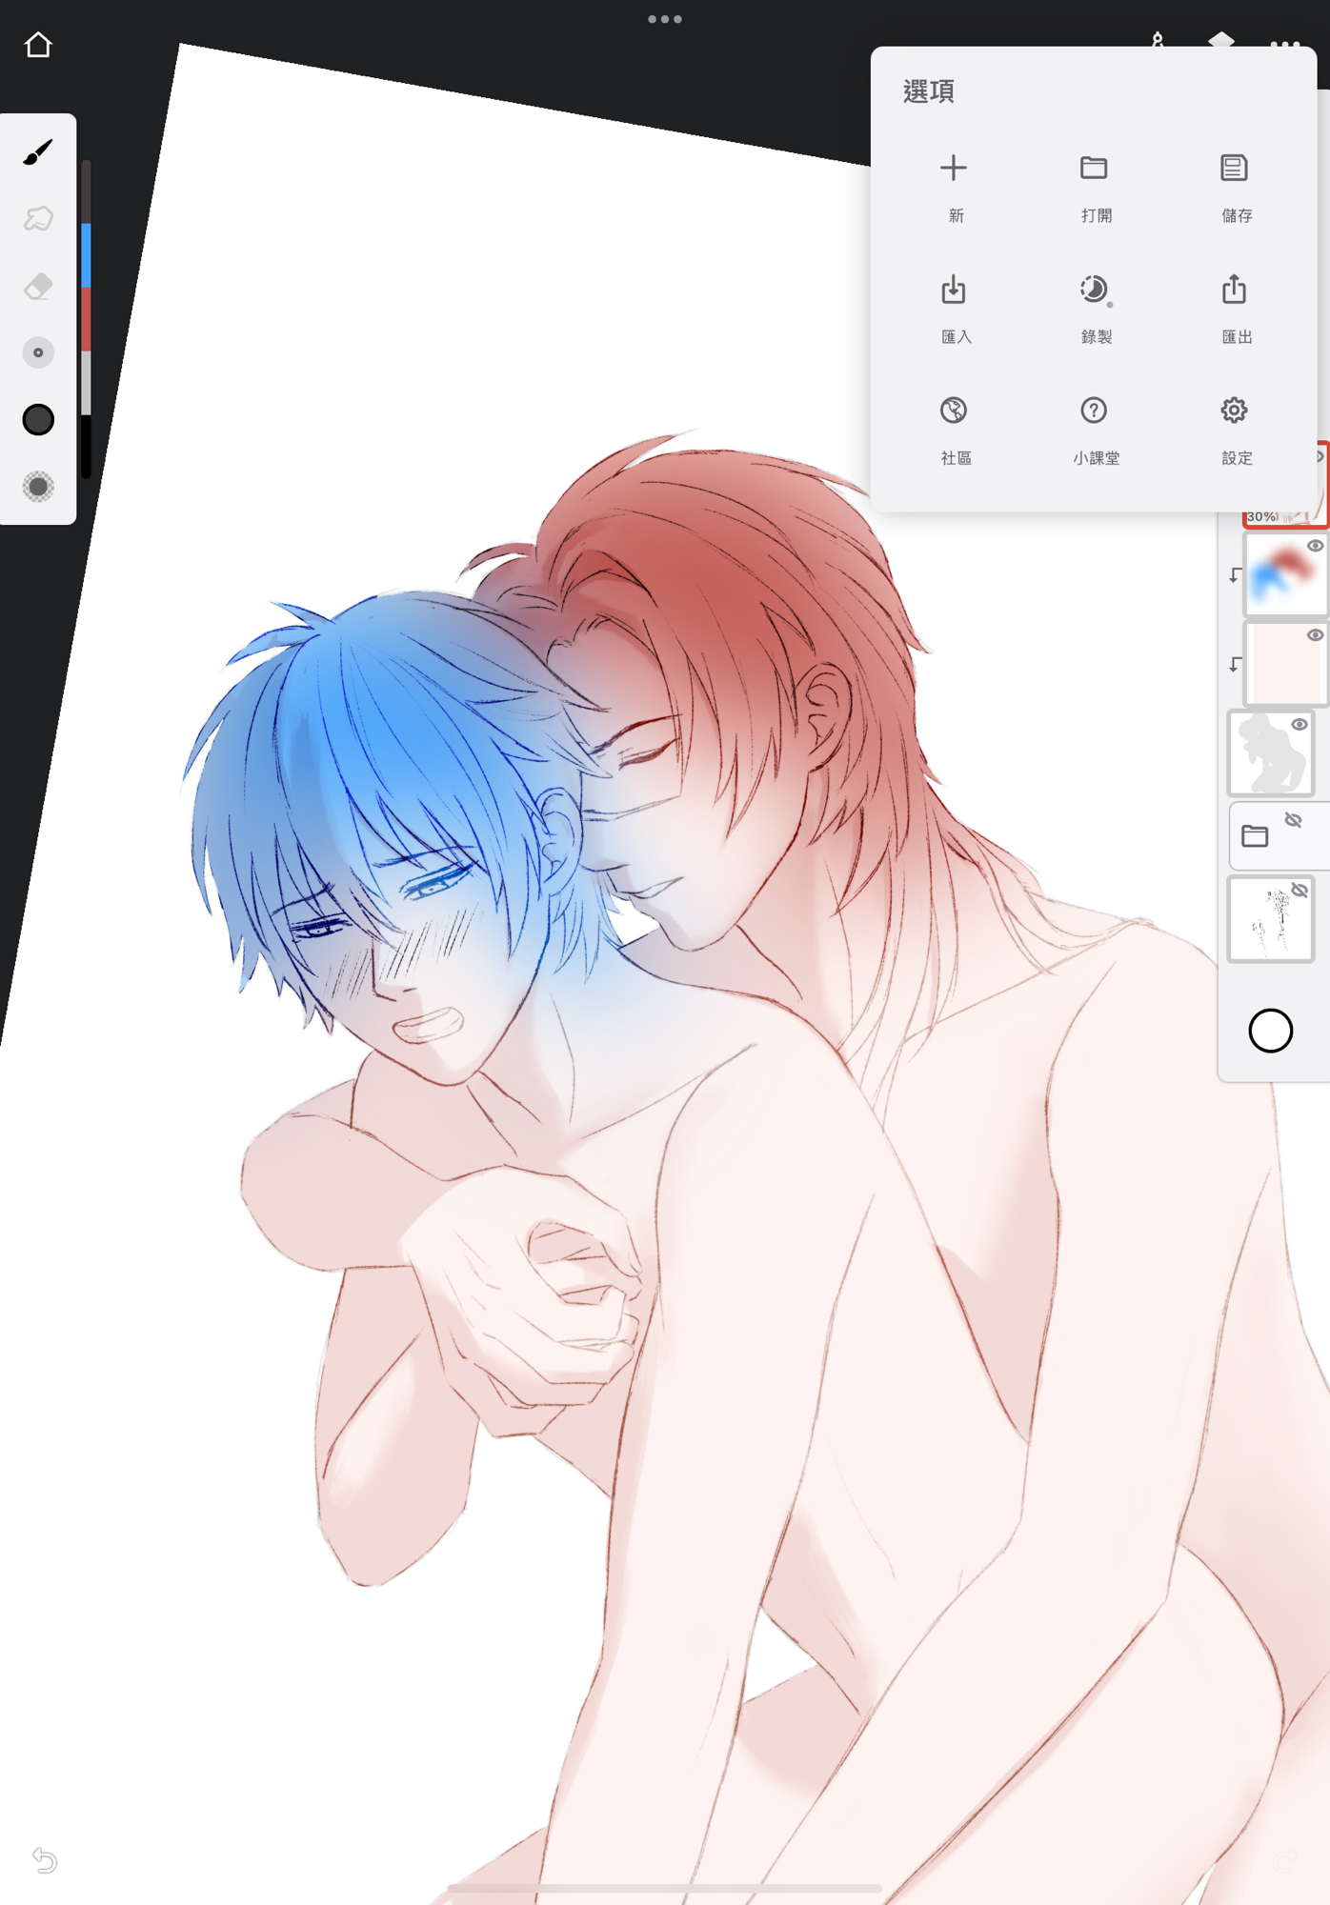Open the three-dot menu at top center
Image resolution: width=1330 pixels, height=1905 pixels.
point(664,19)
